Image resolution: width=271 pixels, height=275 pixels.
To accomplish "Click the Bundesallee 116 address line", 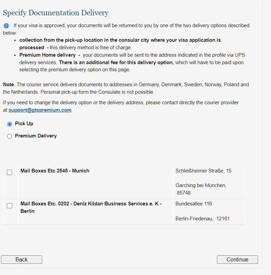I will click(193, 204).
